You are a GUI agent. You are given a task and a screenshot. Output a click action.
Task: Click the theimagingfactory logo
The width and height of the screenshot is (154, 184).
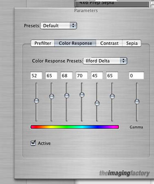click(x=124, y=173)
